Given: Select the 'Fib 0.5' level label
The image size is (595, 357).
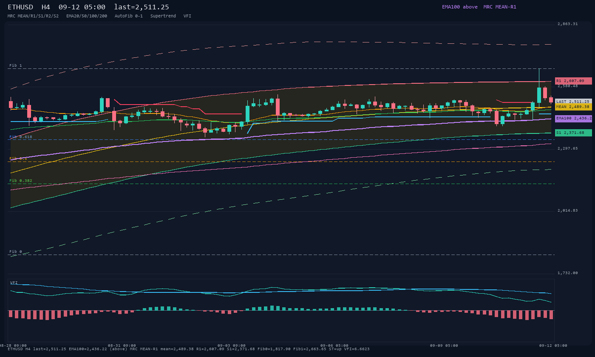Looking at the screenshot, I should click(18, 159).
